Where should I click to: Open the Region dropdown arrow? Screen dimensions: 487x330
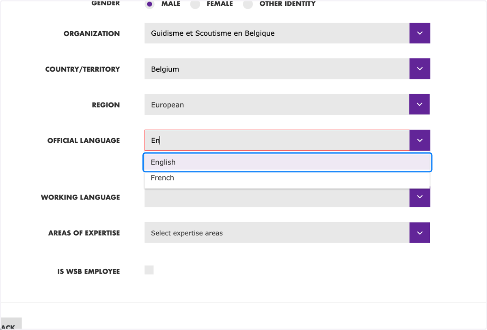click(420, 105)
